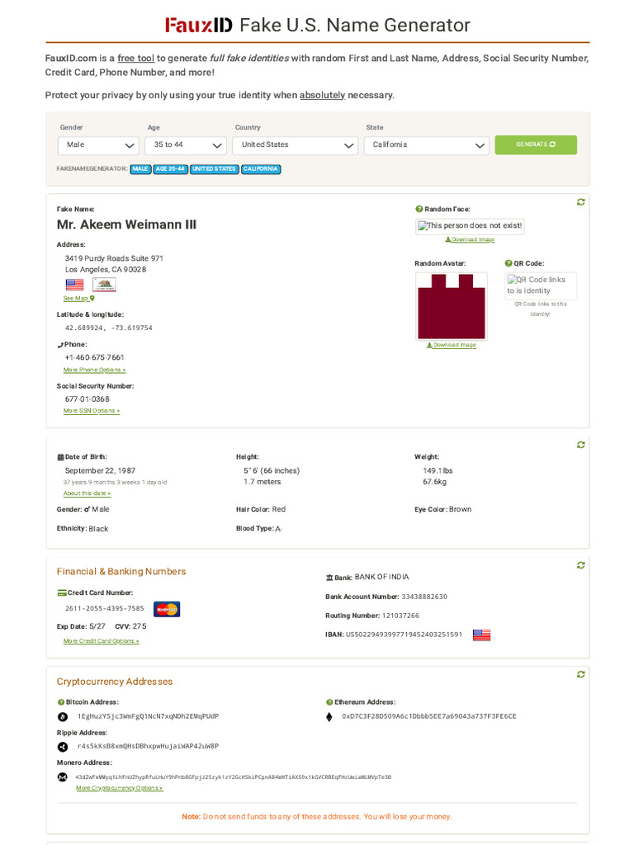Click the credit card icon
The width and height of the screenshot is (634, 845).
coord(62,592)
